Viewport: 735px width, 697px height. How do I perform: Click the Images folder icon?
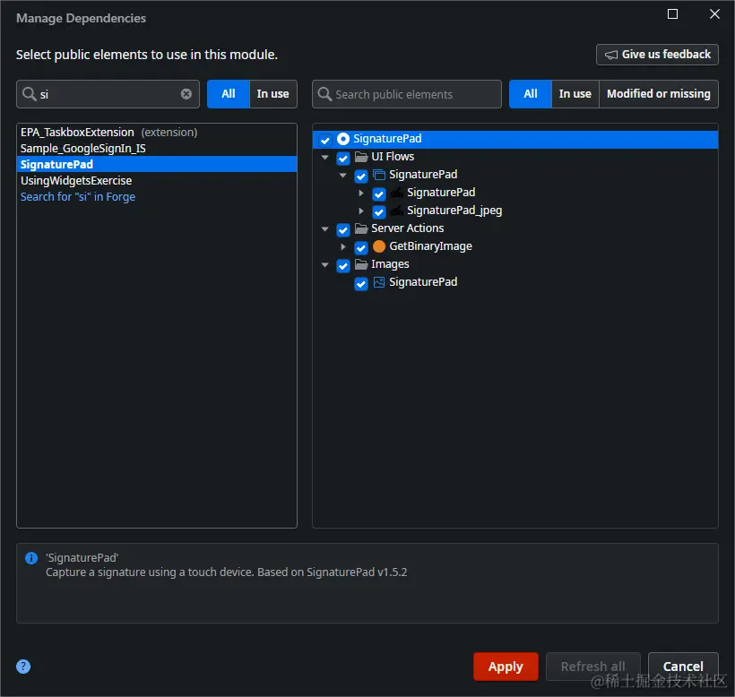(x=361, y=264)
